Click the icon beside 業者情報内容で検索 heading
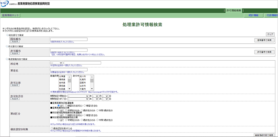This screenshot has height=137, width=278. (x=8, y=59)
